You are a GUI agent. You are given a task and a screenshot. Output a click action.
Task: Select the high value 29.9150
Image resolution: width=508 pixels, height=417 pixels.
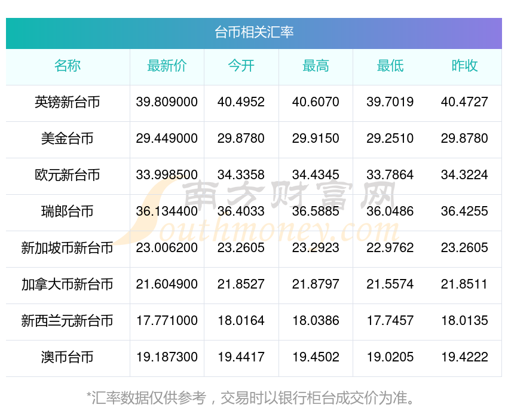(316, 139)
